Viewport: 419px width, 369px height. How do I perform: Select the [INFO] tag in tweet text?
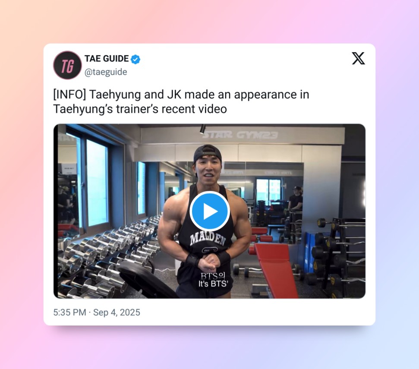pos(69,95)
